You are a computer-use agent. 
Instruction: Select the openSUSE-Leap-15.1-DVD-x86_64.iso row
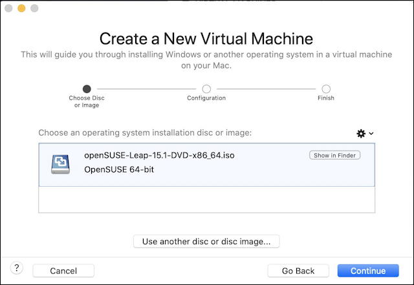click(x=207, y=165)
